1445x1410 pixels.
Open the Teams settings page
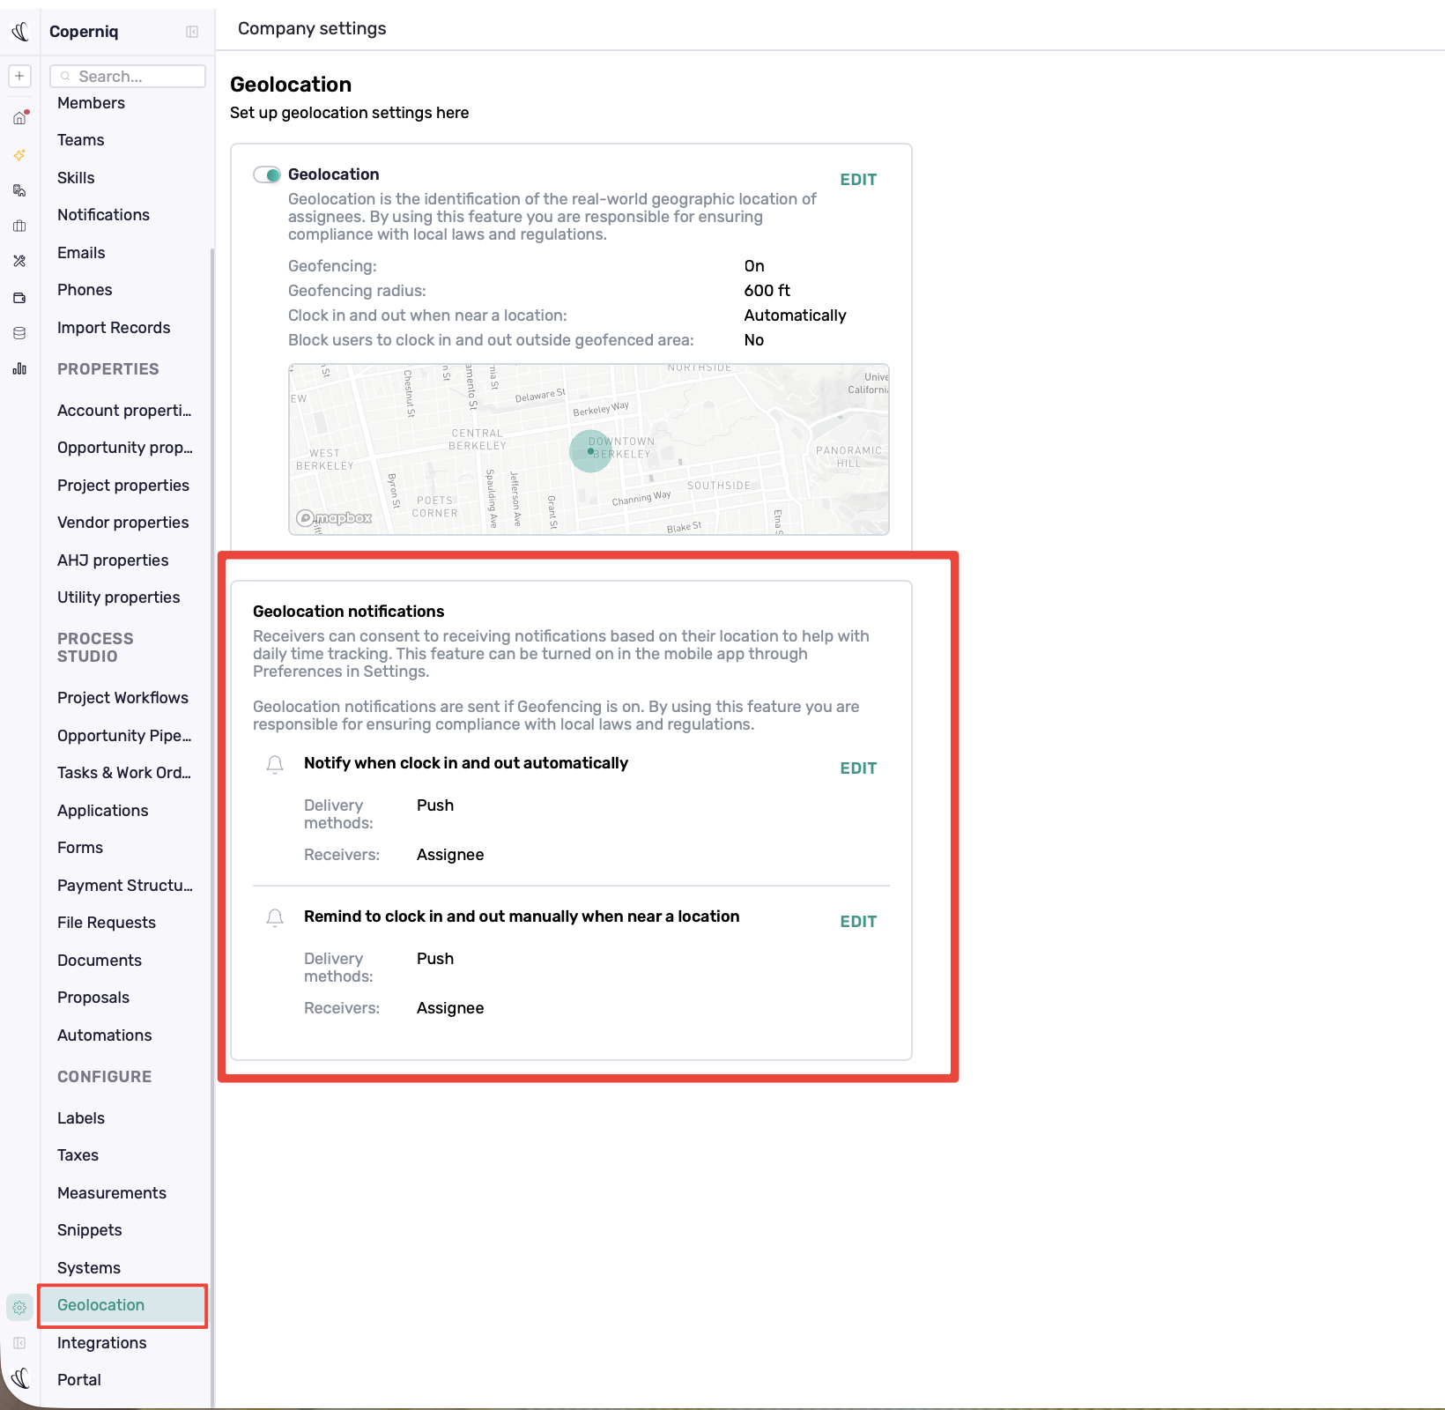click(x=80, y=140)
